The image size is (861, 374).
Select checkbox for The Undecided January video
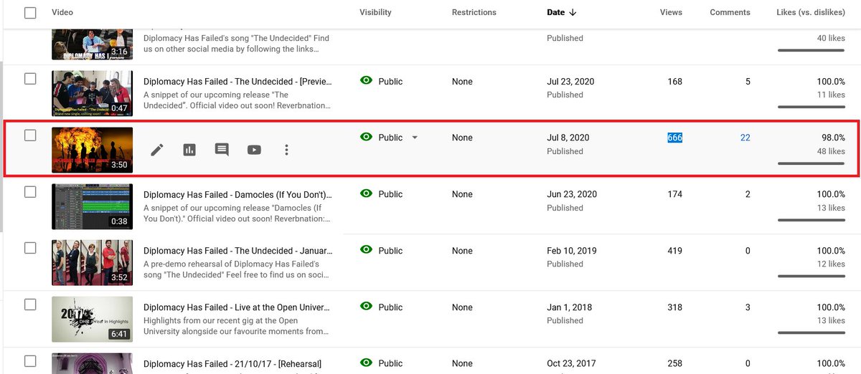(x=30, y=248)
